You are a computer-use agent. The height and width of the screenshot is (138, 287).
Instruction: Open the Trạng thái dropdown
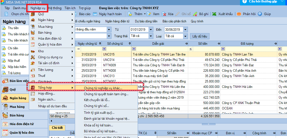(151, 36)
